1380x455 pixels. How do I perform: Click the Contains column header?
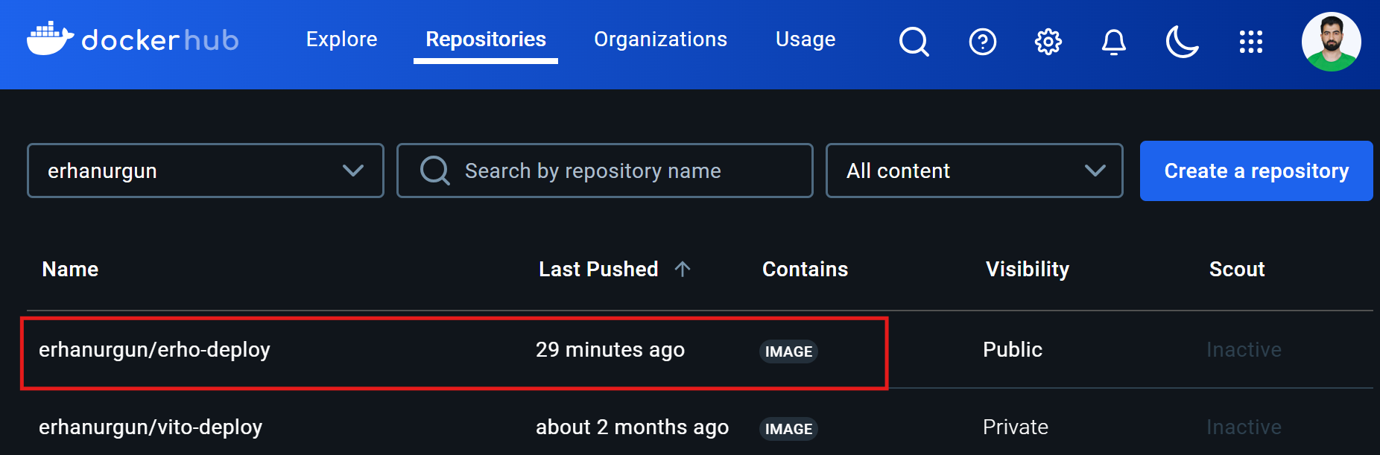pyautogui.click(x=805, y=269)
